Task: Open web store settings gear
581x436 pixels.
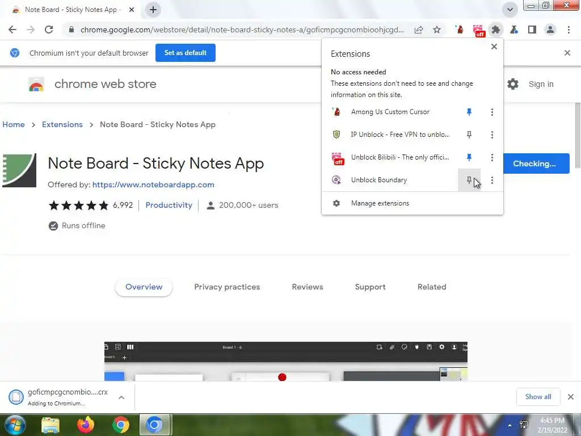Action: click(x=513, y=84)
